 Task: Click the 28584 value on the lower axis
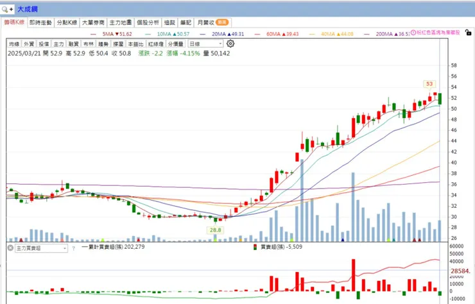click(x=460, y=271)
